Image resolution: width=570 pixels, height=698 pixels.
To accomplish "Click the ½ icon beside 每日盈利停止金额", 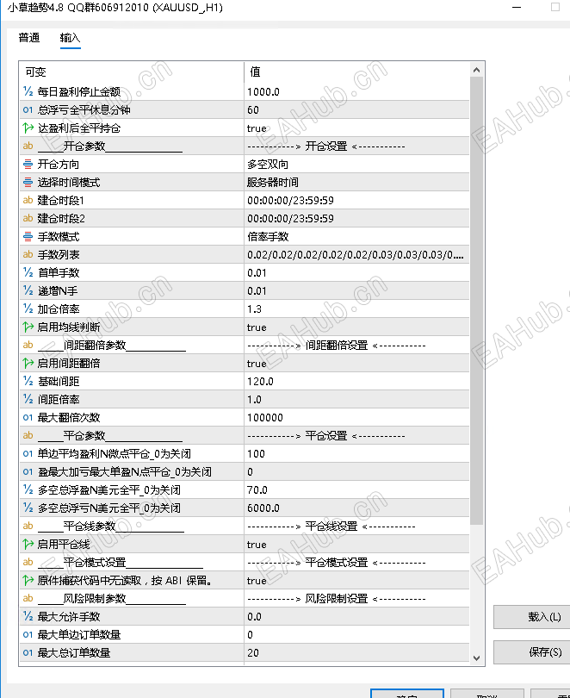I will 28,91.
